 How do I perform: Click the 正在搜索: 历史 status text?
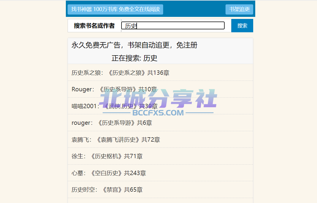pyautogui.click(x=134, y=58)
